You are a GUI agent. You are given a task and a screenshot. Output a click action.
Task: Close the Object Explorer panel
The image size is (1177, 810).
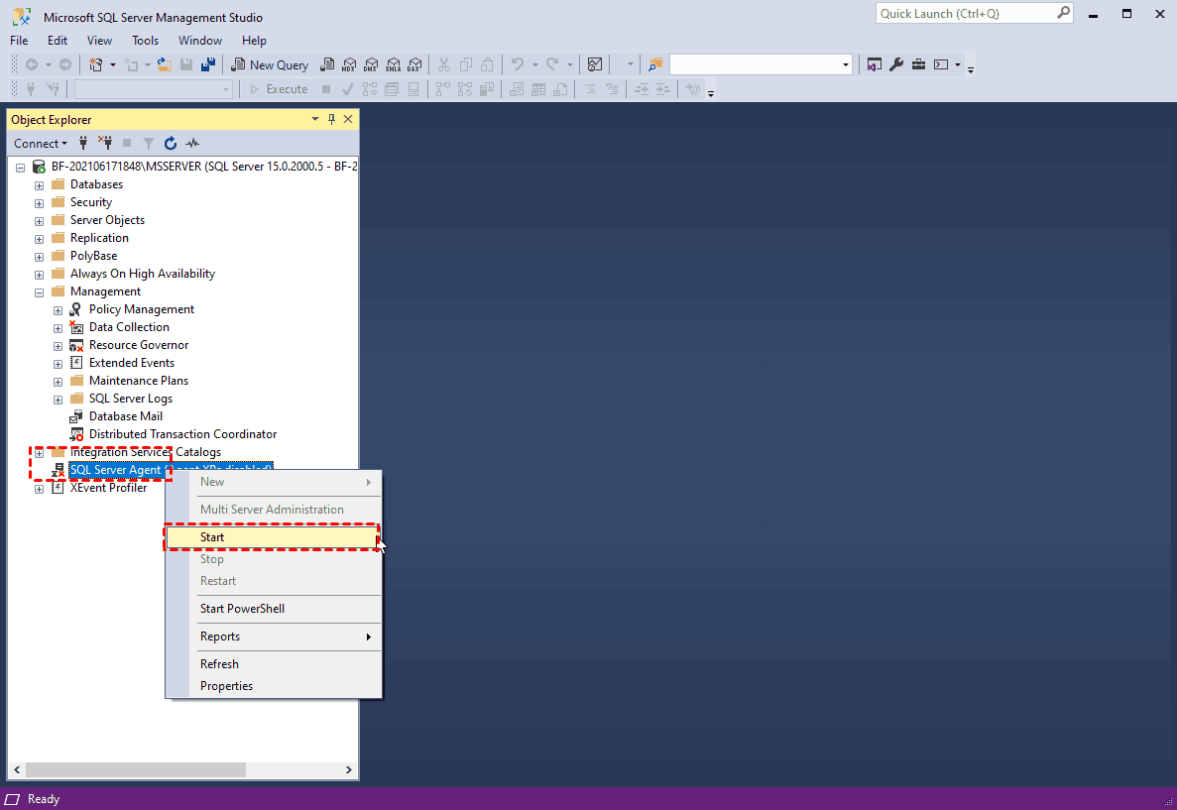348,119
